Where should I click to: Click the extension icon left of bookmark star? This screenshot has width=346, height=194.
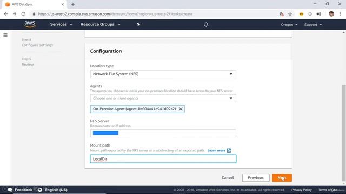(281, 14)
